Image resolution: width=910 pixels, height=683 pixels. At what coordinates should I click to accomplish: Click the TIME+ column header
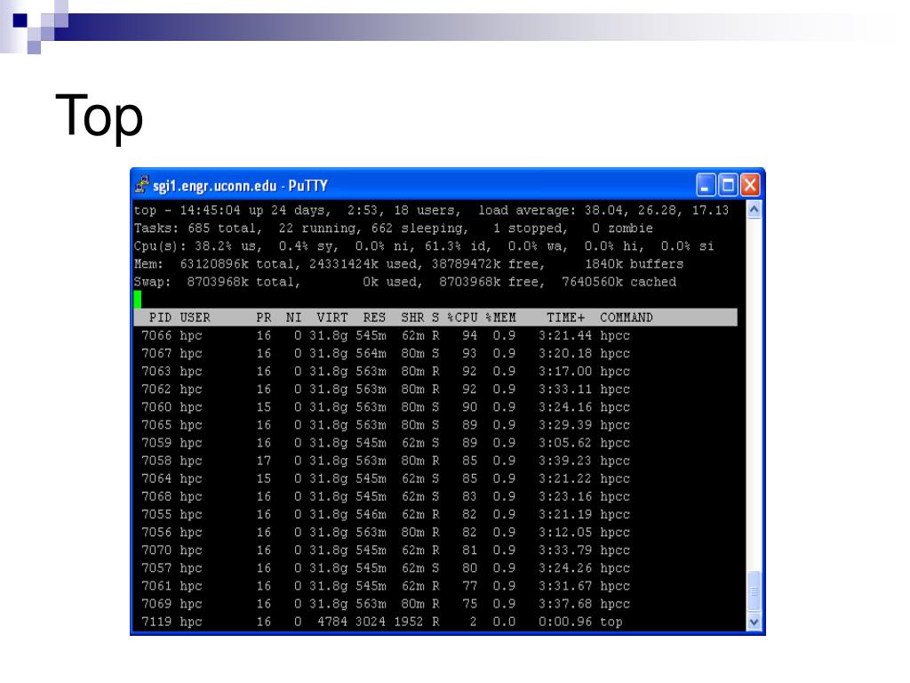click(x=566, y=317)
